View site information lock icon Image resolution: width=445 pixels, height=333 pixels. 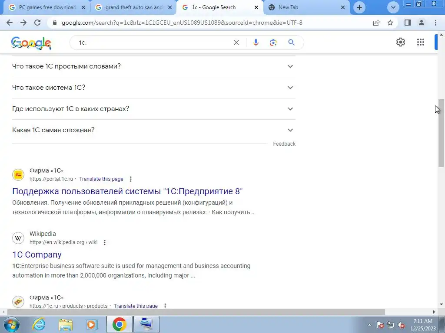point(54,23)
